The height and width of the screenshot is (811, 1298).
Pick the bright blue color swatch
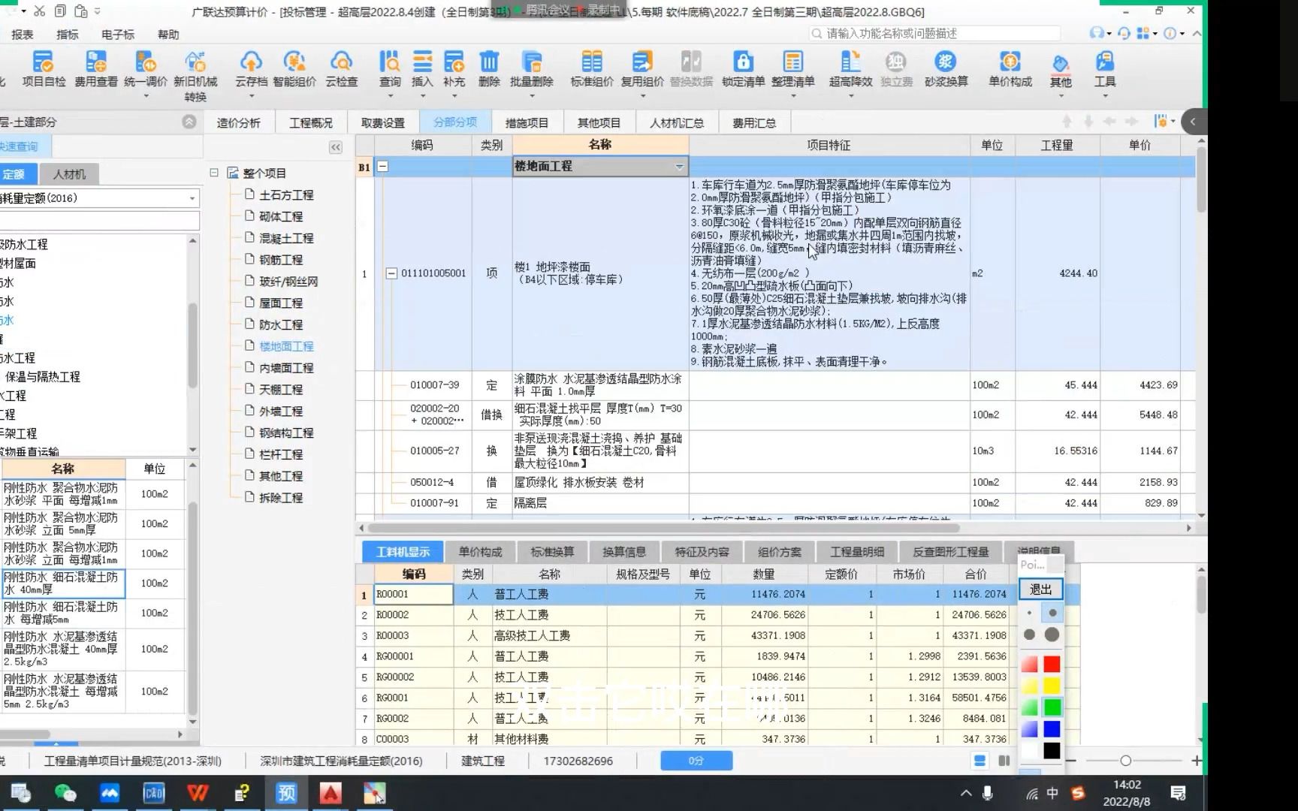(x=1052, y=729)
